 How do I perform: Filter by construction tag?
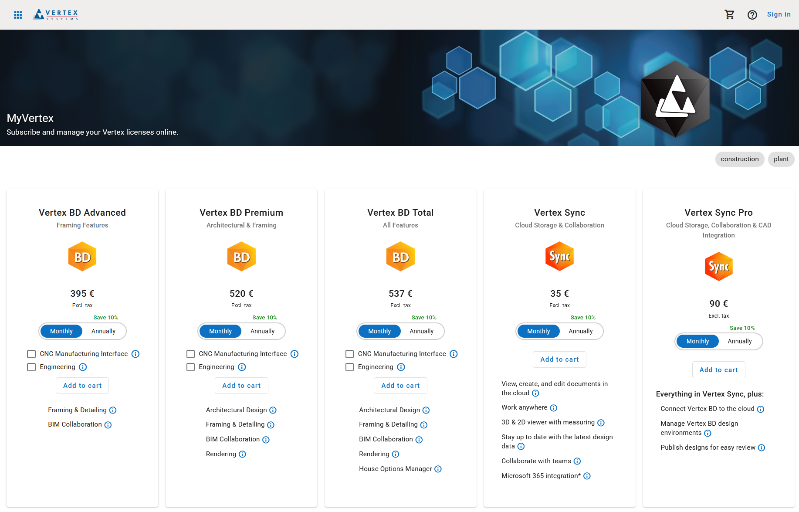[740, 159]
